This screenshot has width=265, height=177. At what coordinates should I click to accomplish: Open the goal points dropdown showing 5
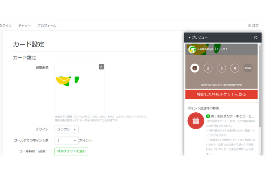click(66, 140)
